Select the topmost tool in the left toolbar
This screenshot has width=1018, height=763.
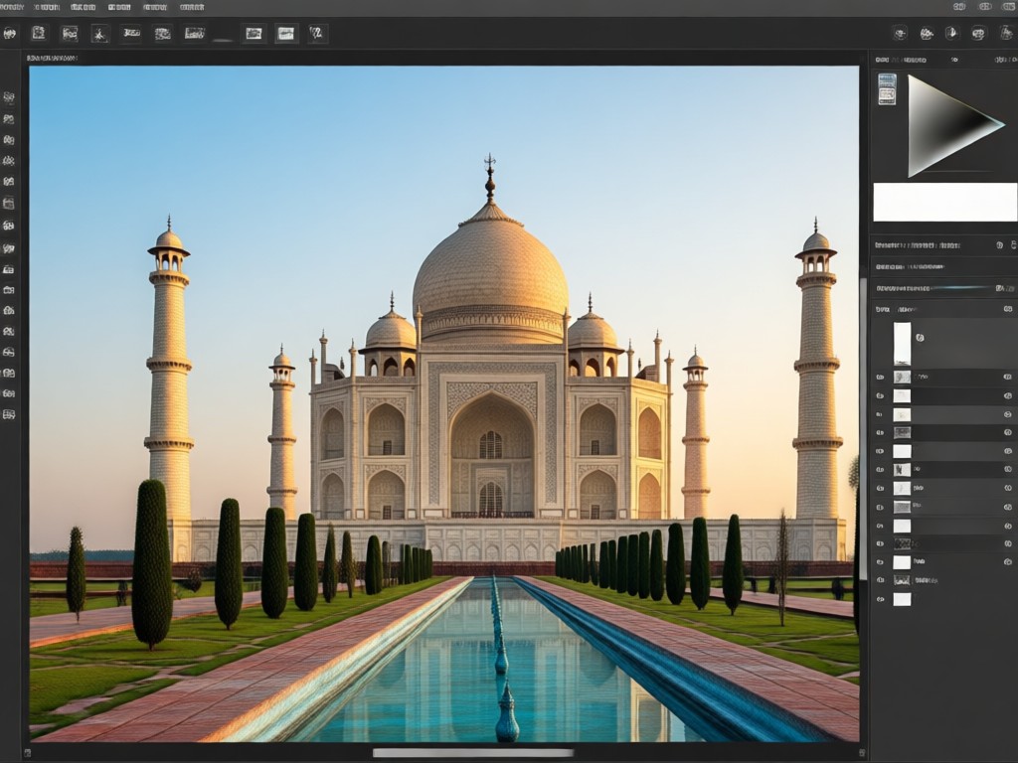coord(8,98)
